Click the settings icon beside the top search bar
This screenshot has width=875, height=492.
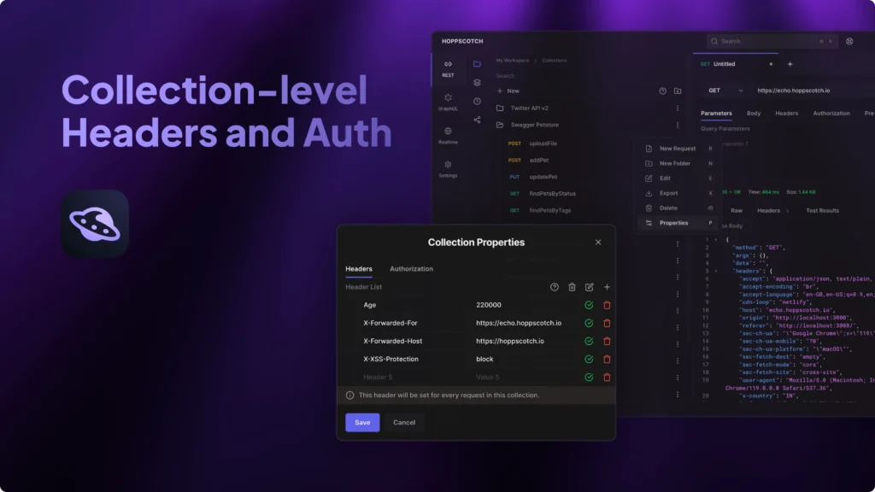click(849, 41)
